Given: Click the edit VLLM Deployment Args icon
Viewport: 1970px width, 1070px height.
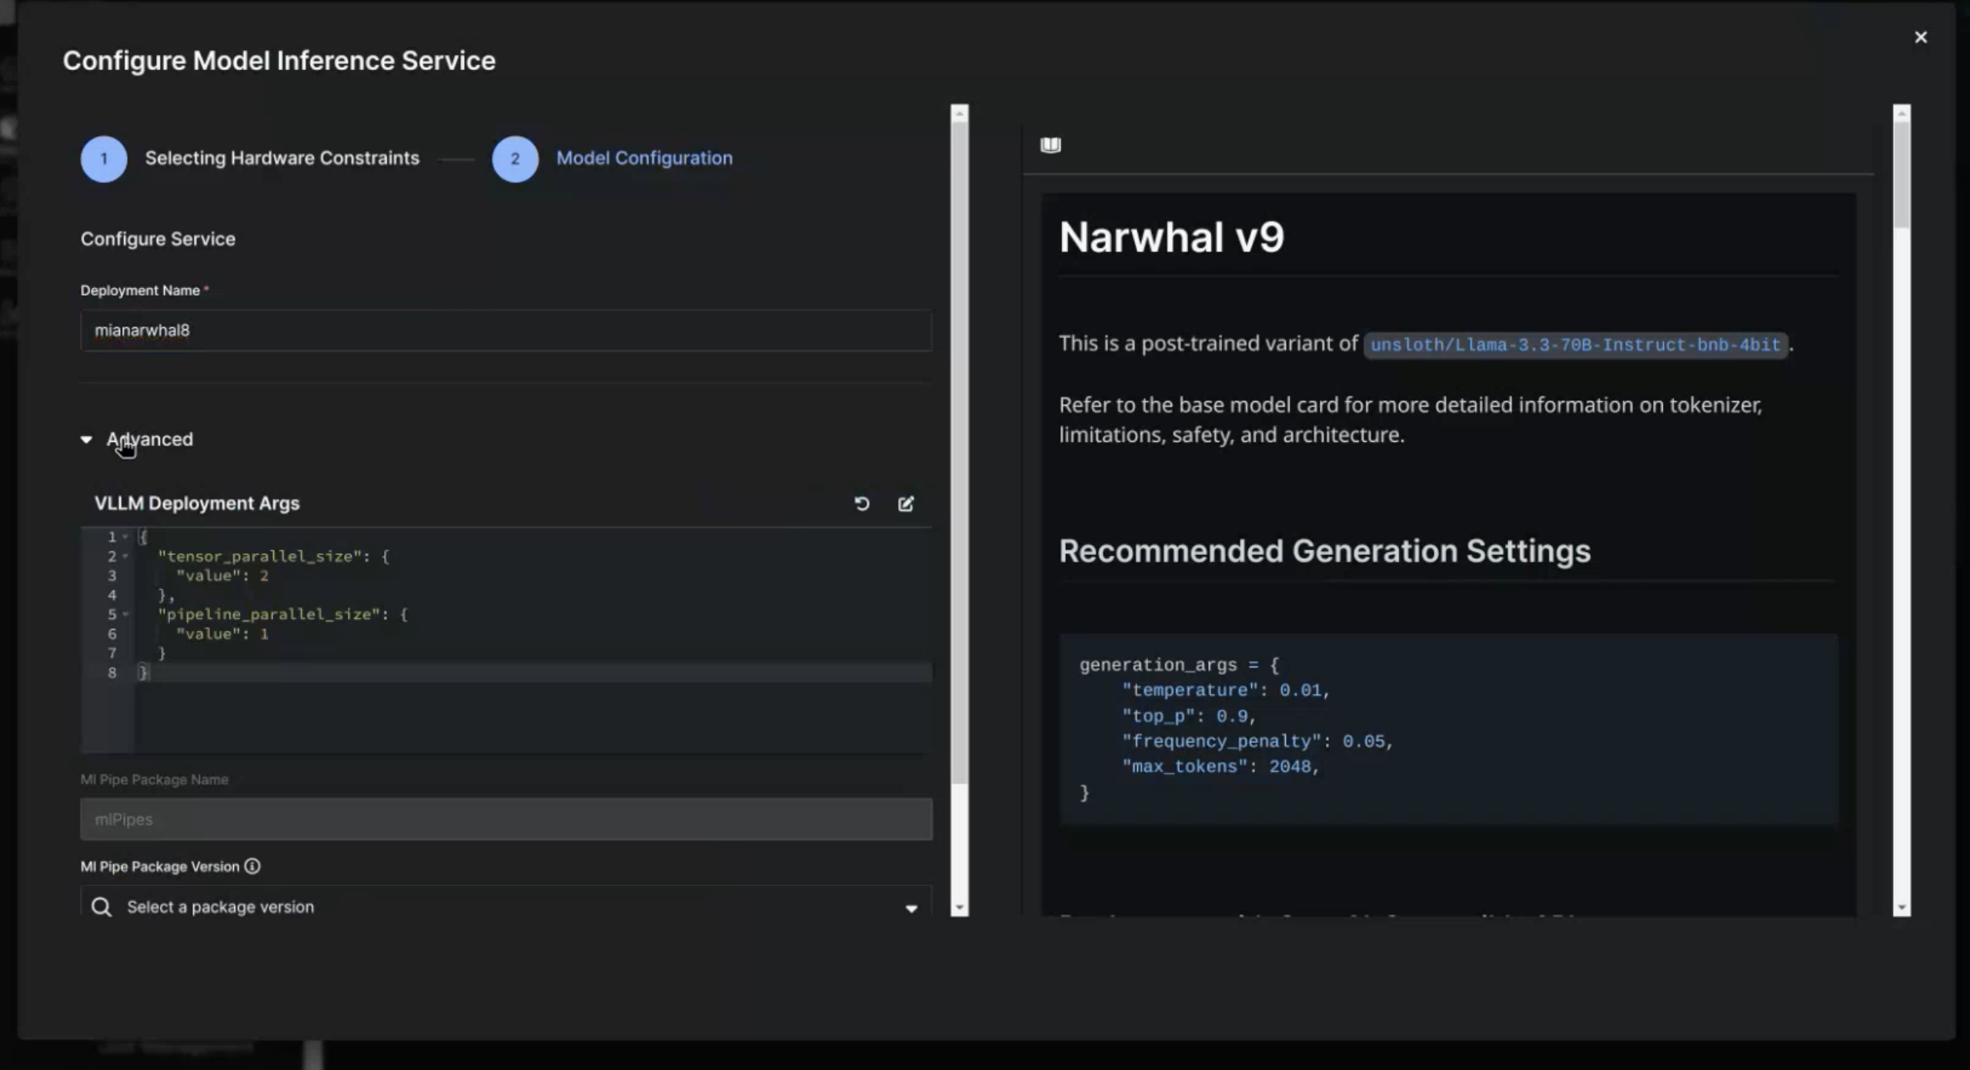Looking at the screenshot, I should [x=906, y=503].
